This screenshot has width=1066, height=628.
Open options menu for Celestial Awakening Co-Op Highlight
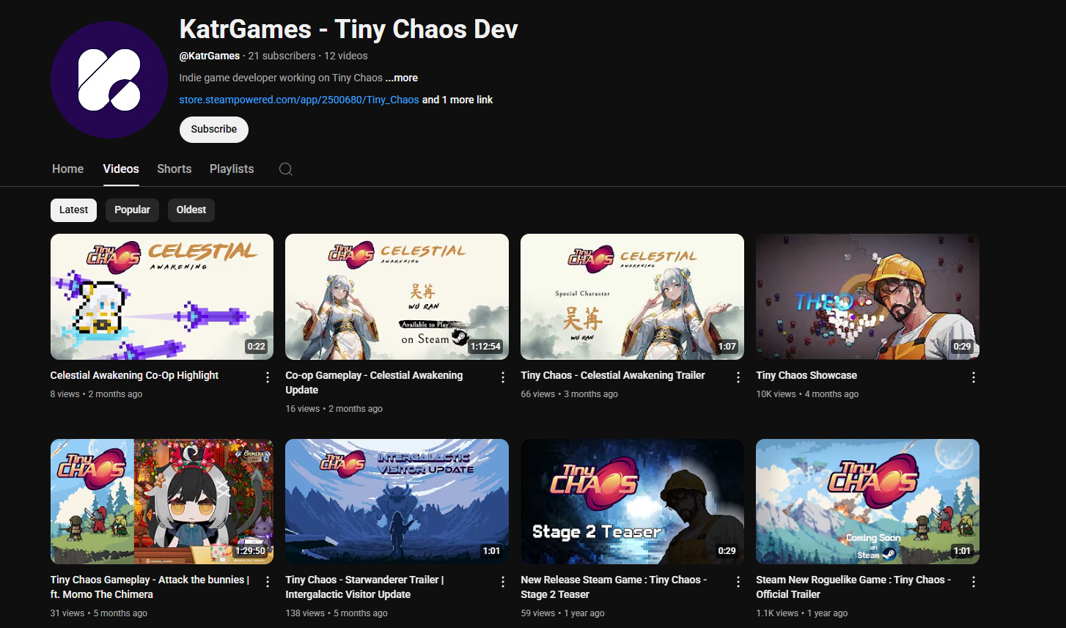tap(268, 377)
